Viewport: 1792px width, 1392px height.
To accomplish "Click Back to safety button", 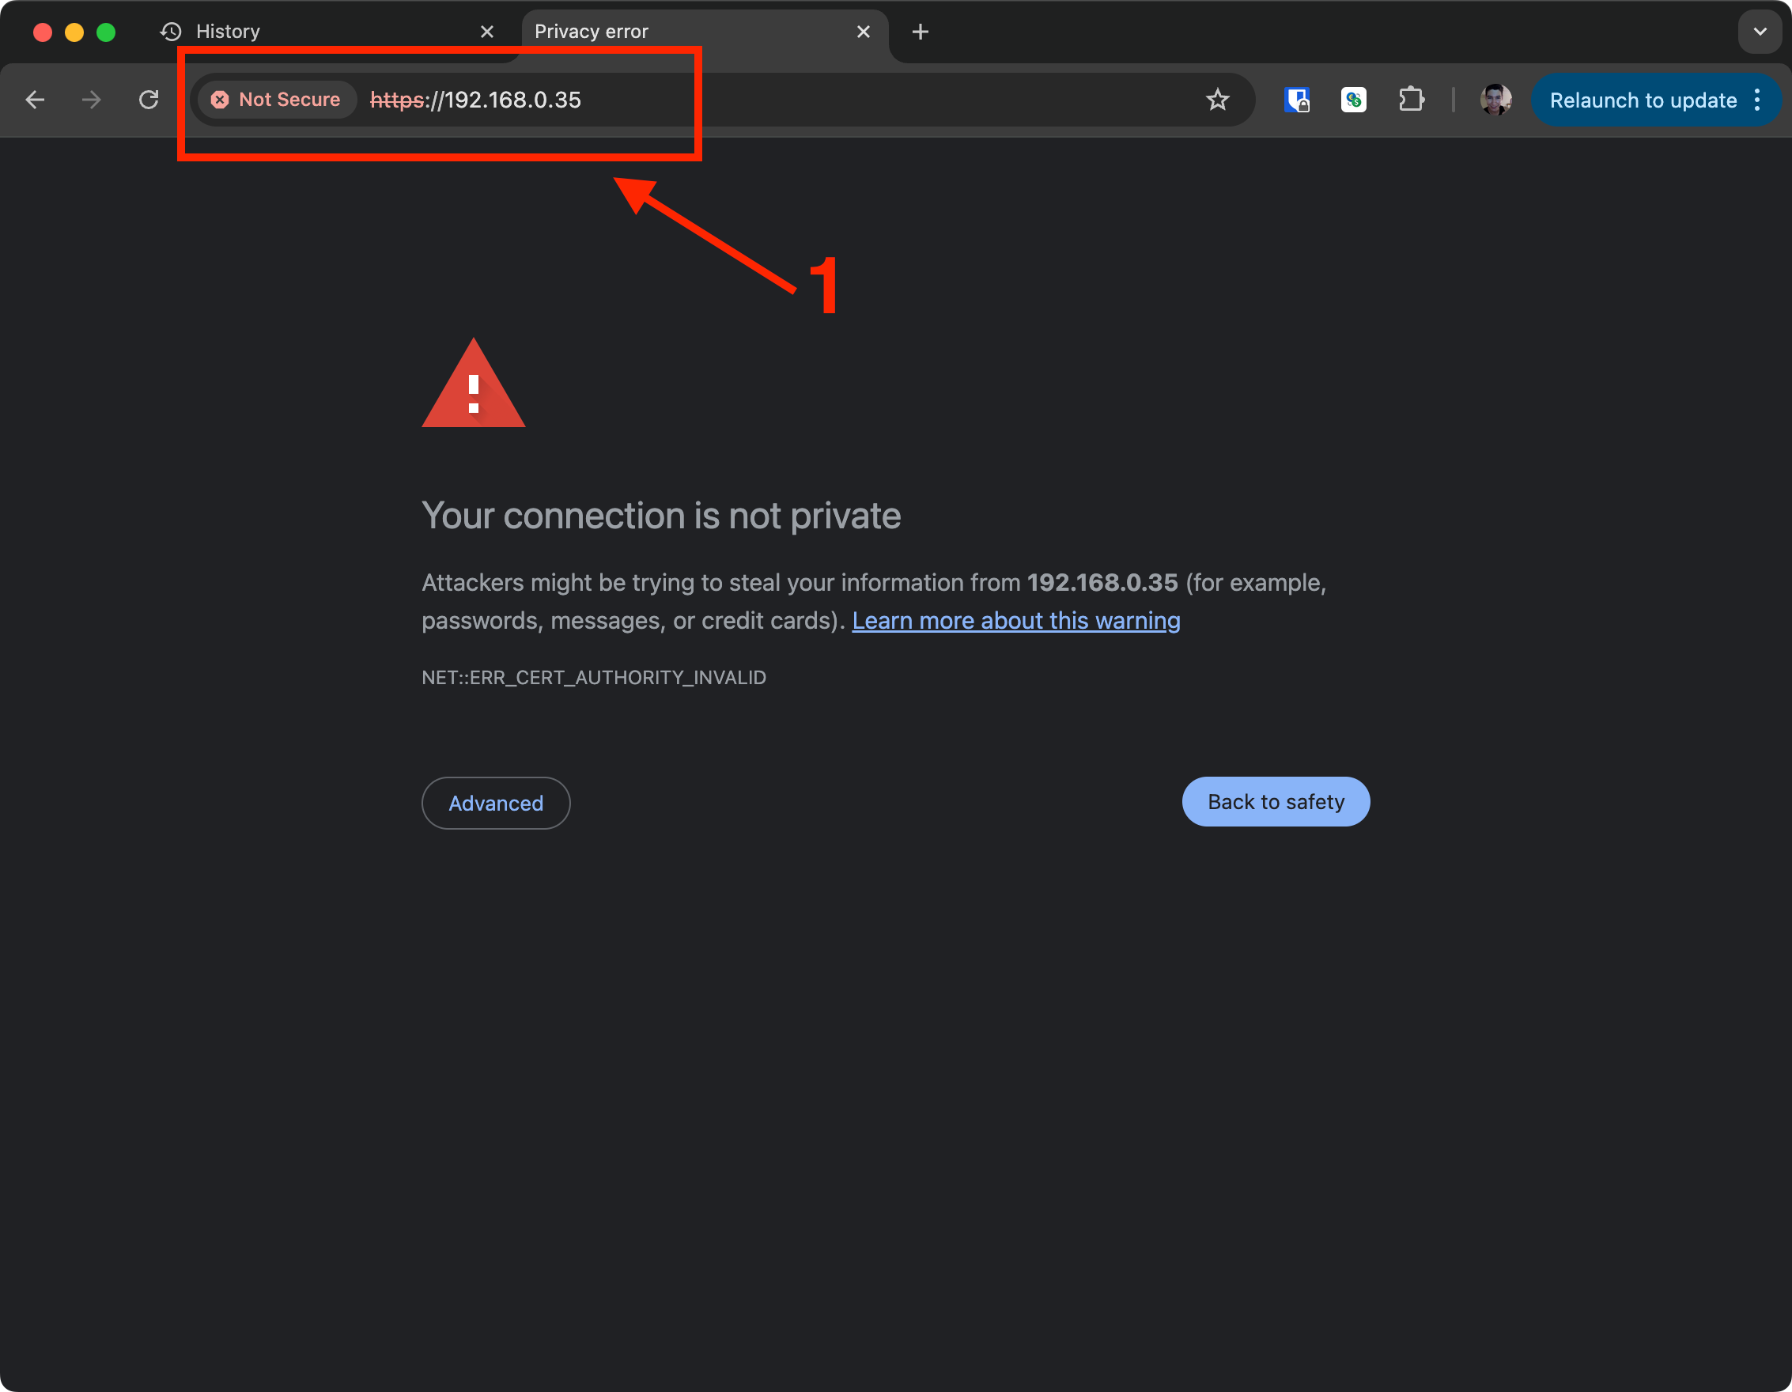I will point(1275,802).
